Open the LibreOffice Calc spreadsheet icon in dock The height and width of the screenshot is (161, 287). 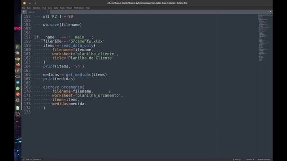(18, 108)
